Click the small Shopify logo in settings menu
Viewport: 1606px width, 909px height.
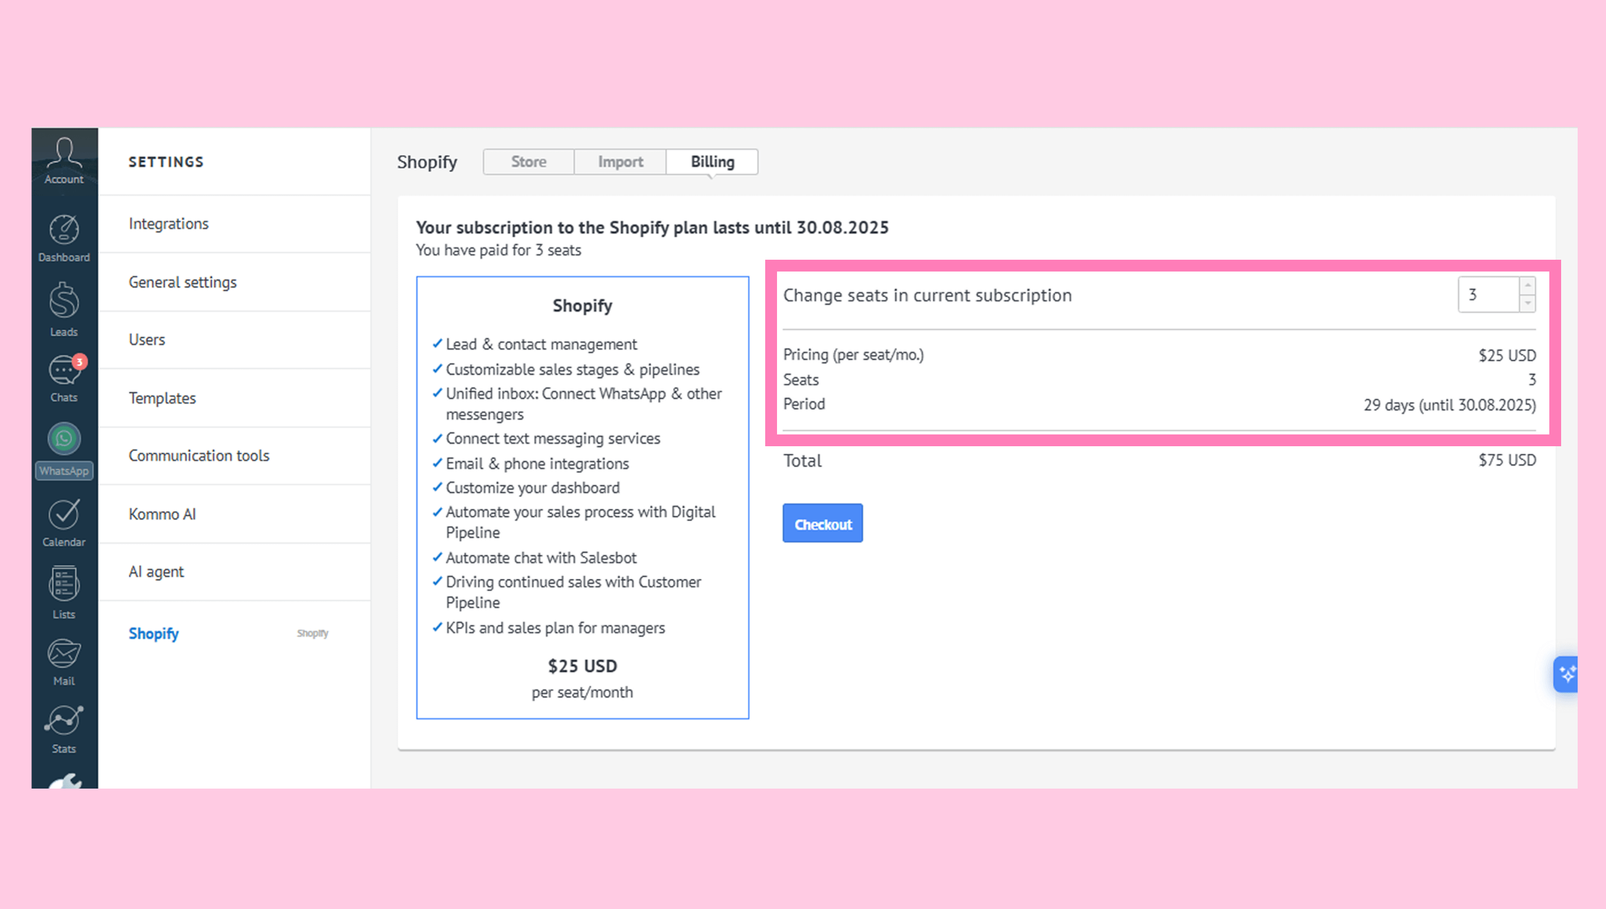(312, 633)
